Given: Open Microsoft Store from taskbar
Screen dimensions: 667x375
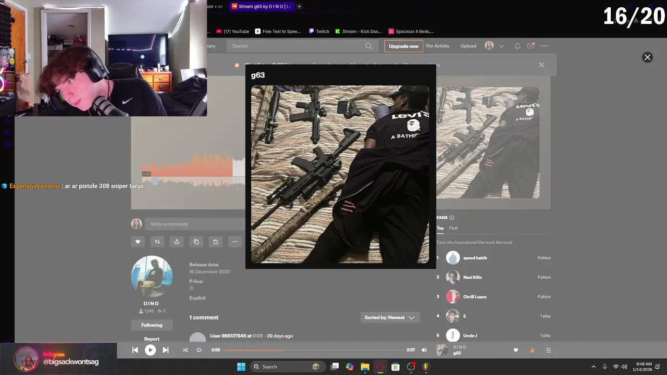Looking at the screenshot, I should pos(396,367).
